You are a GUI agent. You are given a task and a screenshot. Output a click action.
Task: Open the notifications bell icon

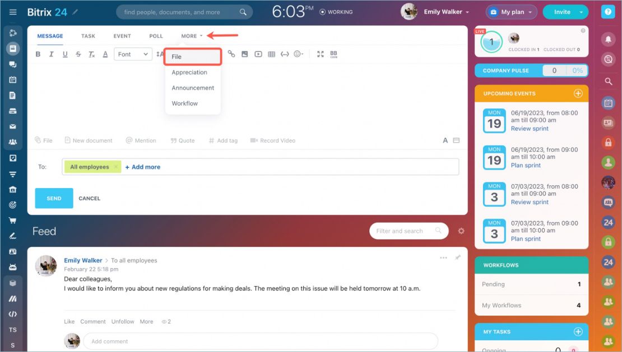pos(608,39)
